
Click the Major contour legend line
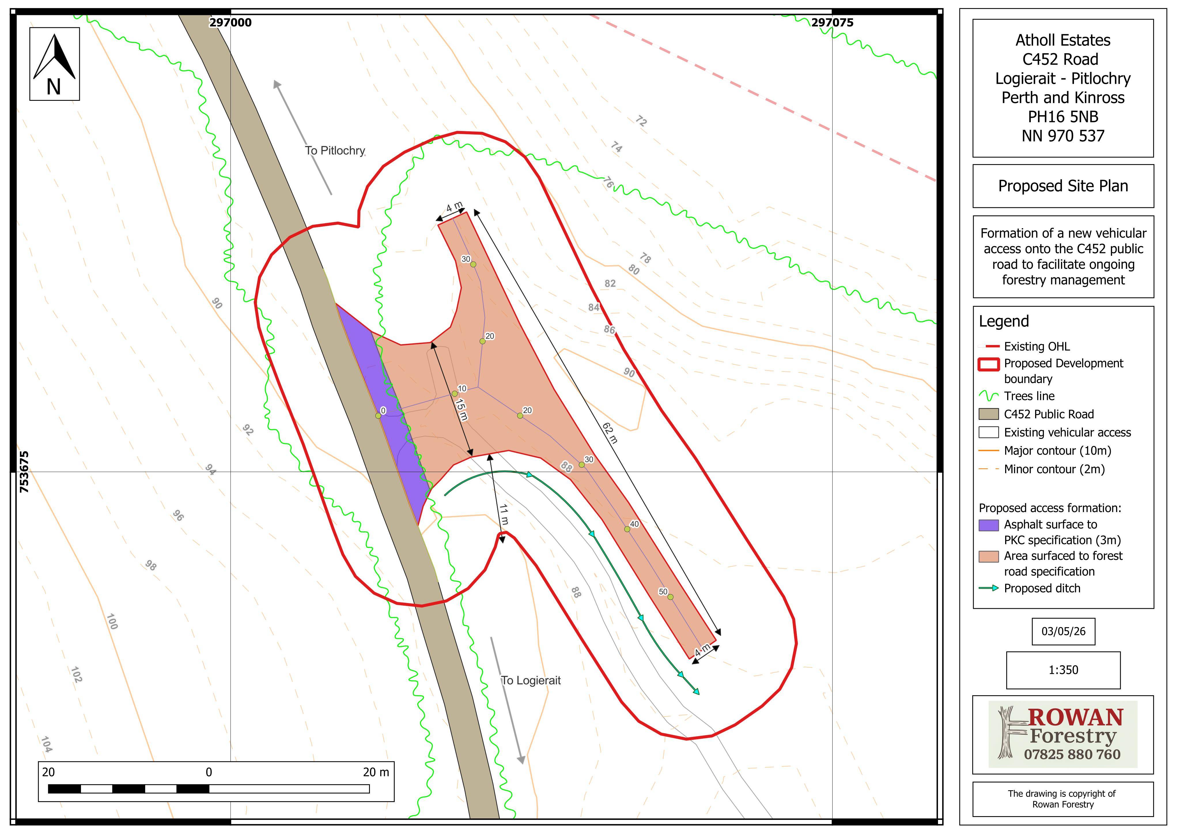[989, 451]
